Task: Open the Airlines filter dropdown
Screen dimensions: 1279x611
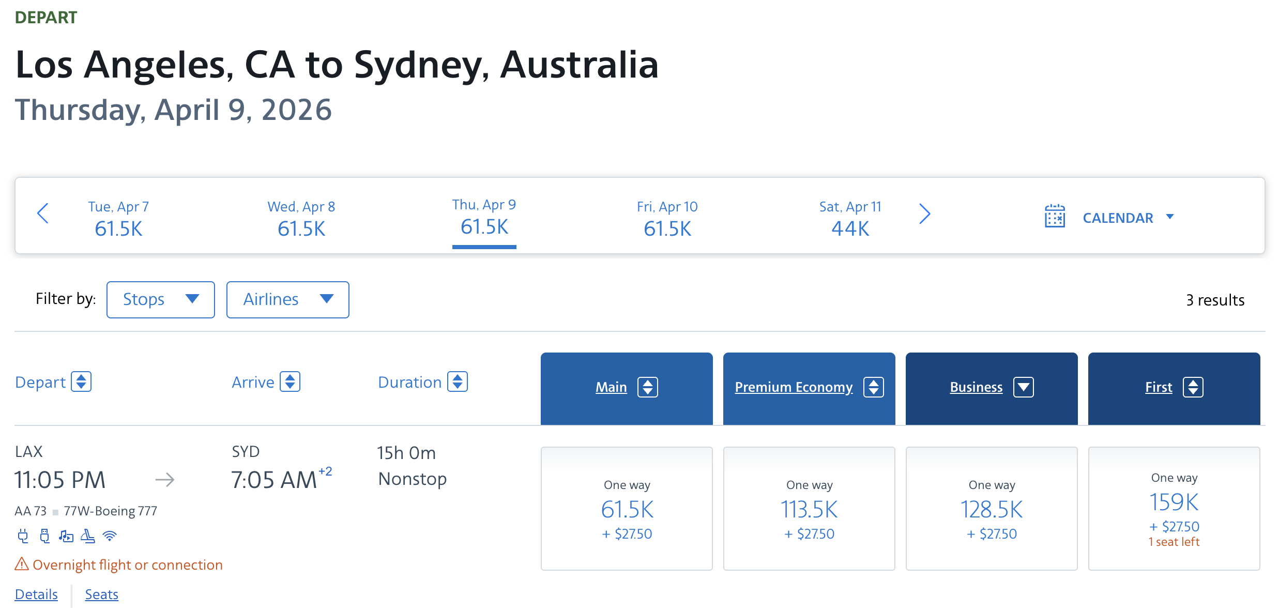Action: pos(288,300)
